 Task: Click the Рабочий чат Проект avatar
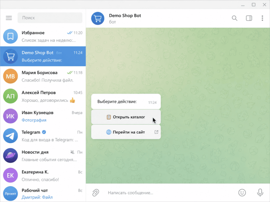(x=10, y=194)
